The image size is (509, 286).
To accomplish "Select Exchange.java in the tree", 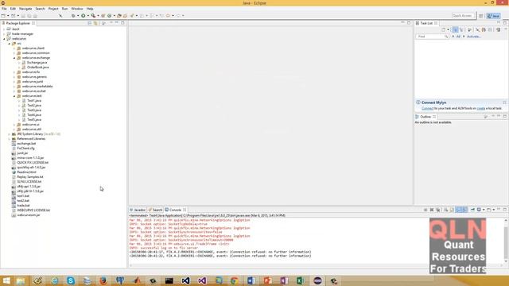I will pos(37,63).
